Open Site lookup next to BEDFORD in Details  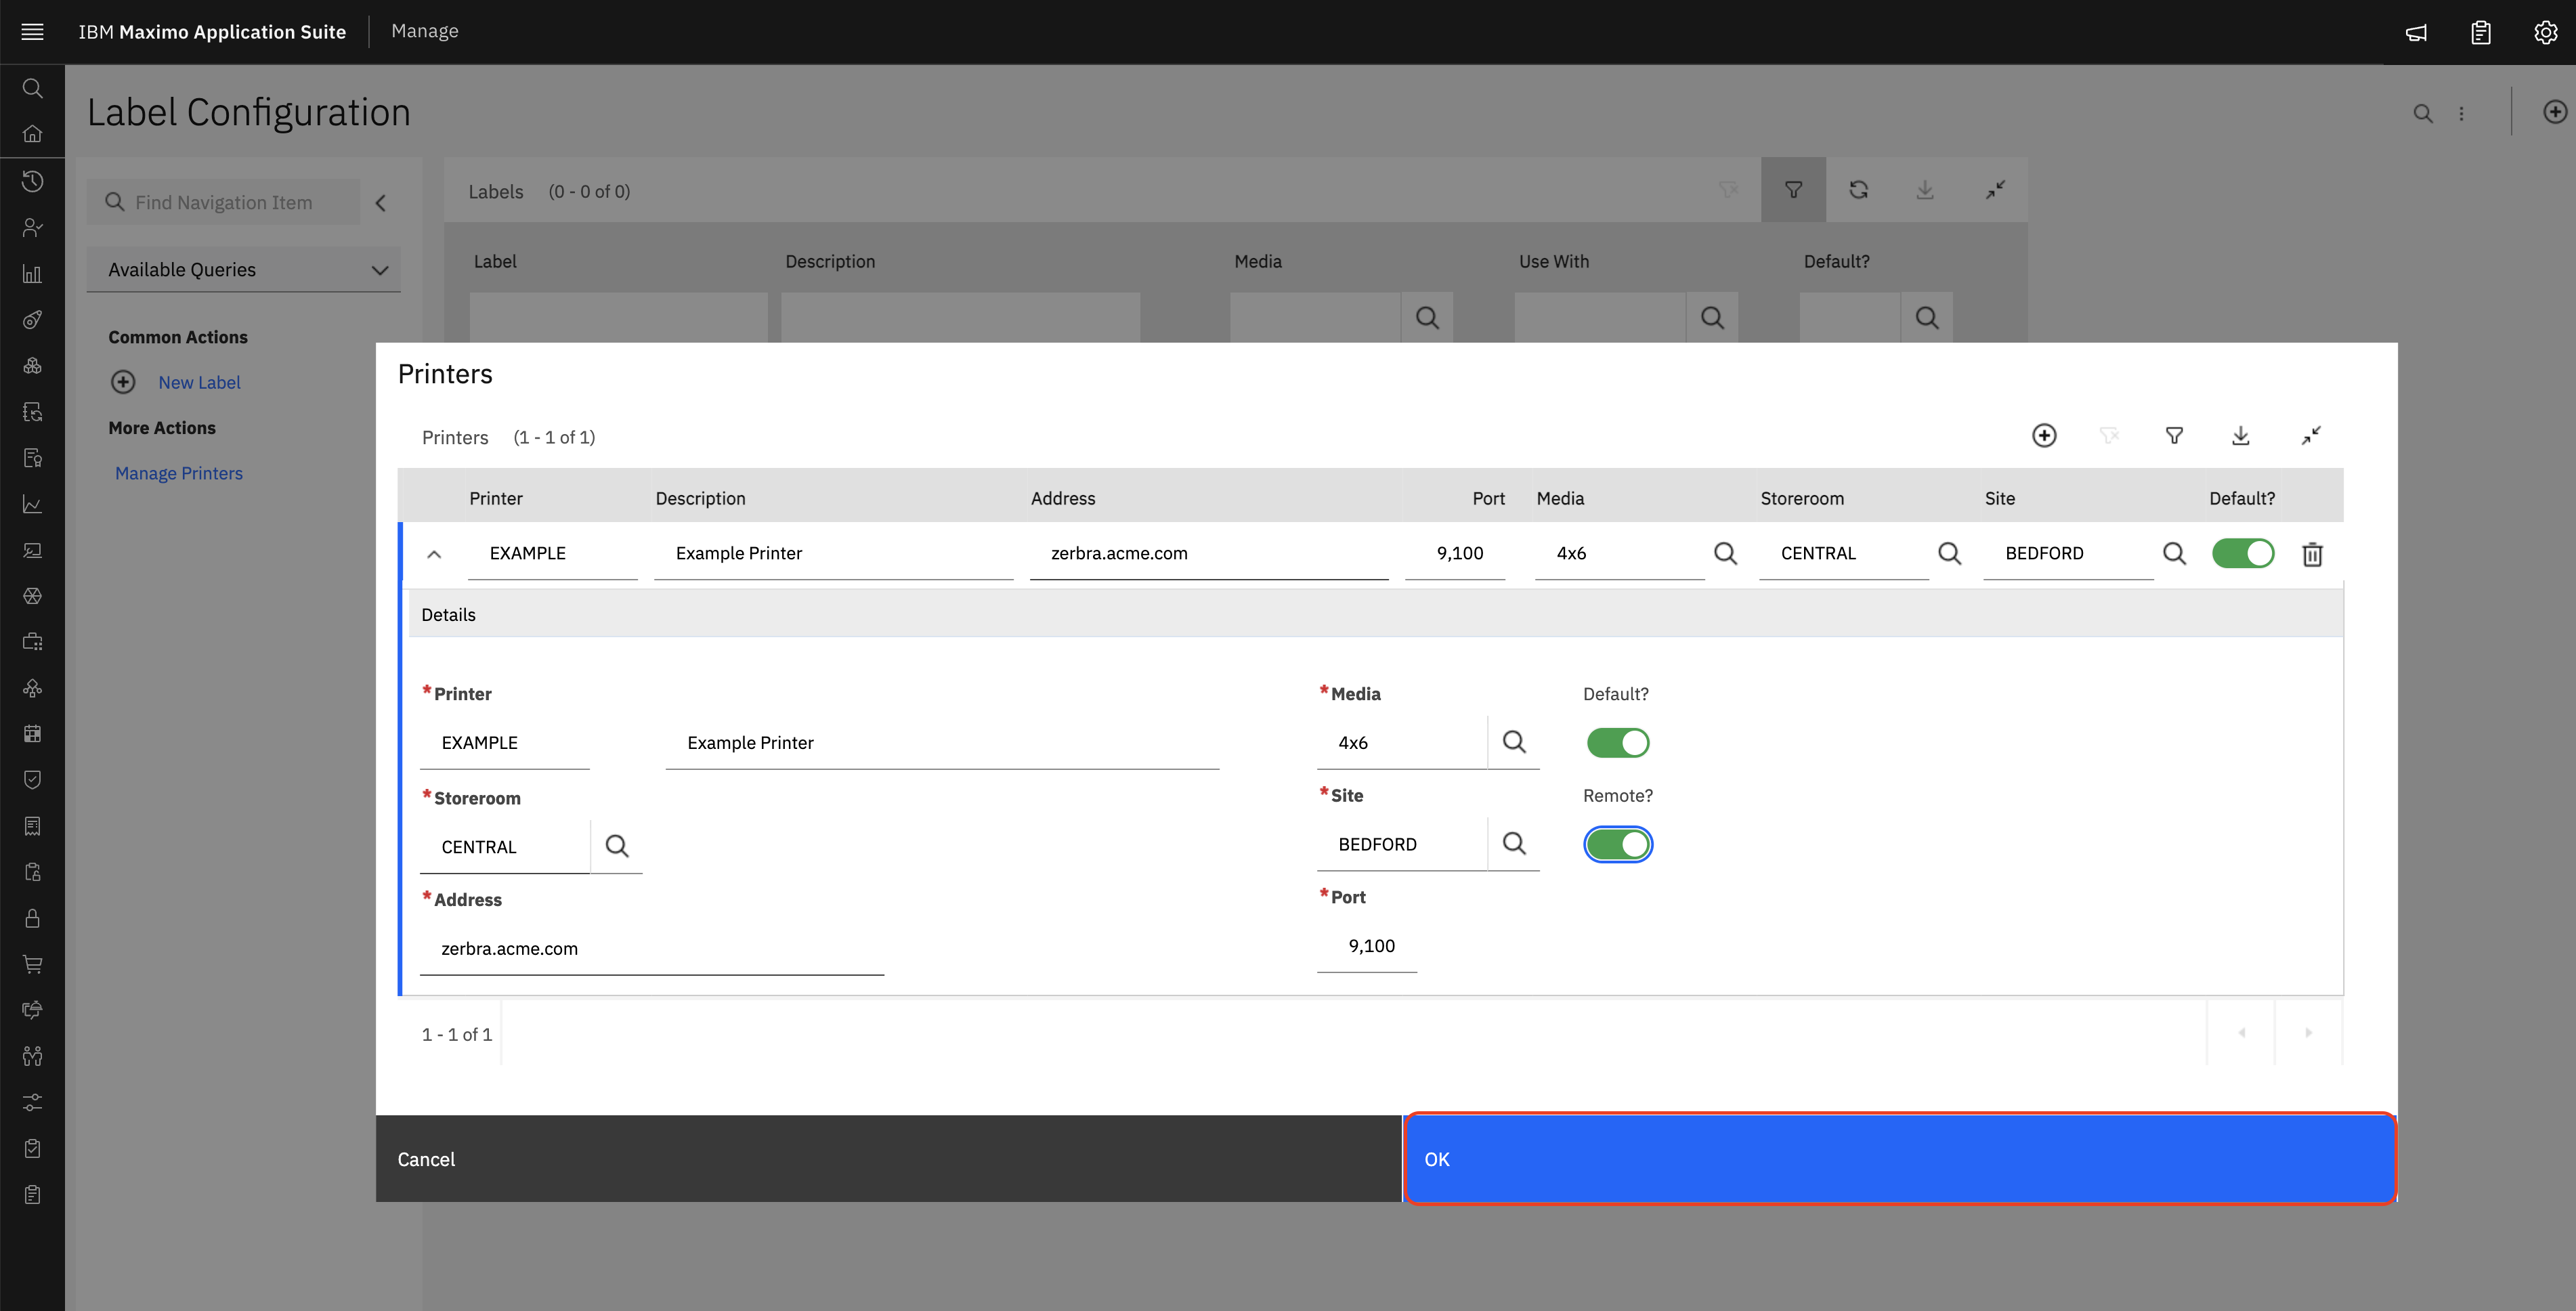[x=1514, y=844]
